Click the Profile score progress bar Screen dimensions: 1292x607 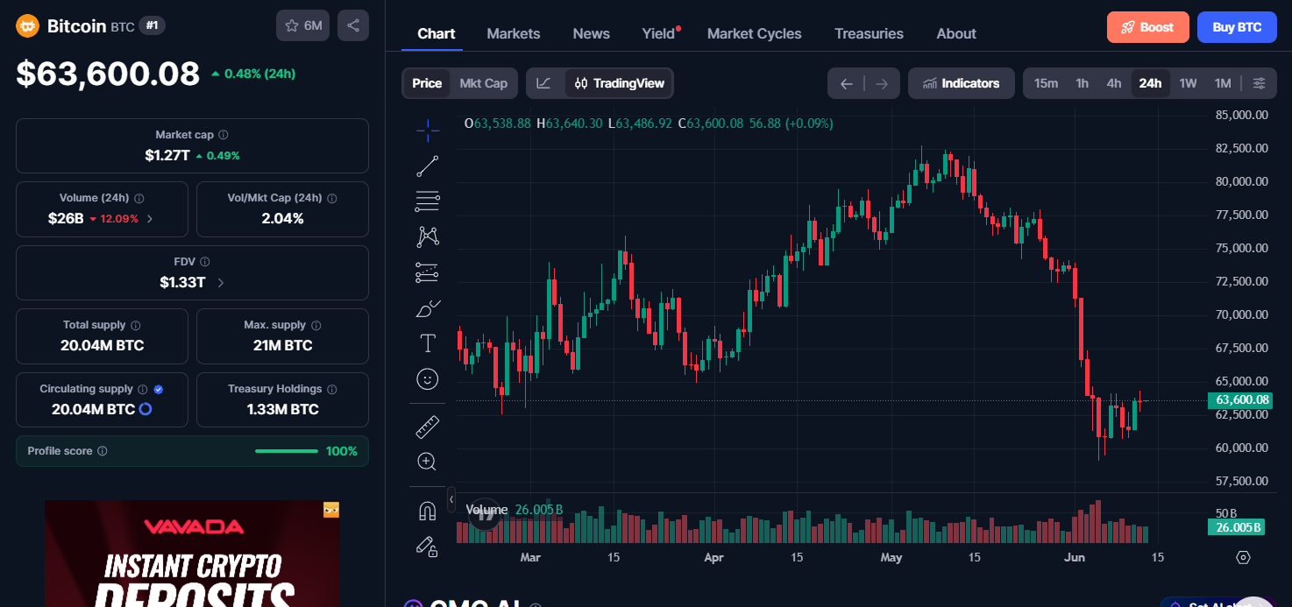287,451
